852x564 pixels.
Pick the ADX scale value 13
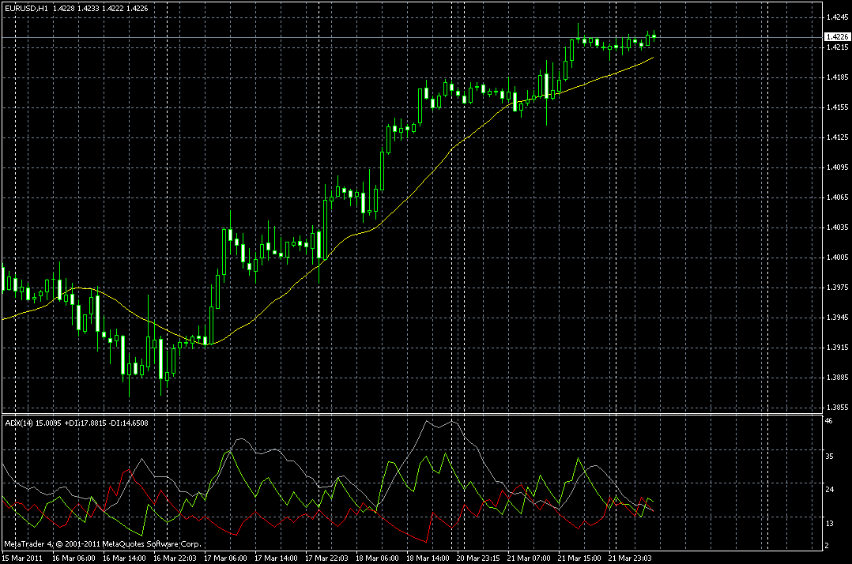(829, 524)
